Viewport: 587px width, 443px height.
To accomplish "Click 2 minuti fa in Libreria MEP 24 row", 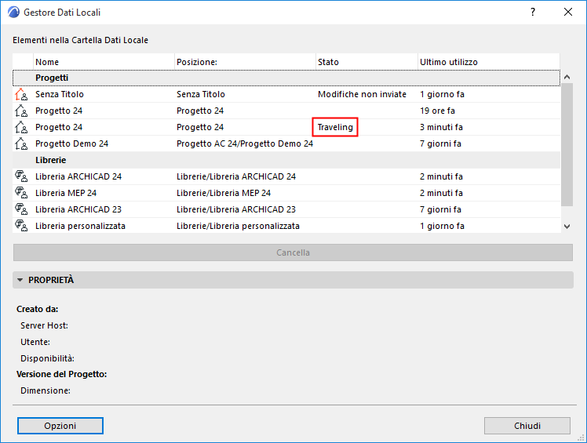I will 441,193.
